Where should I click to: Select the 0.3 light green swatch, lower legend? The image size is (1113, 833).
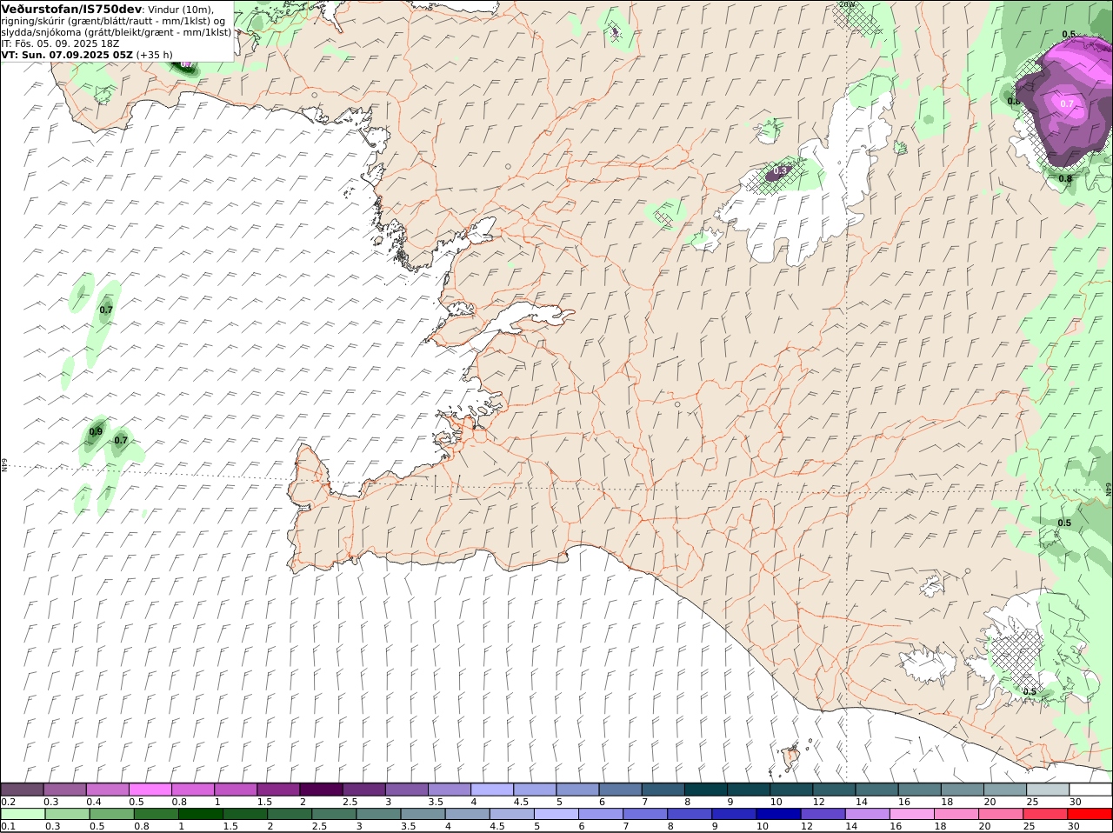67,814
